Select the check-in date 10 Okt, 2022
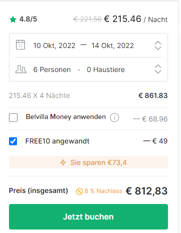 54,45
